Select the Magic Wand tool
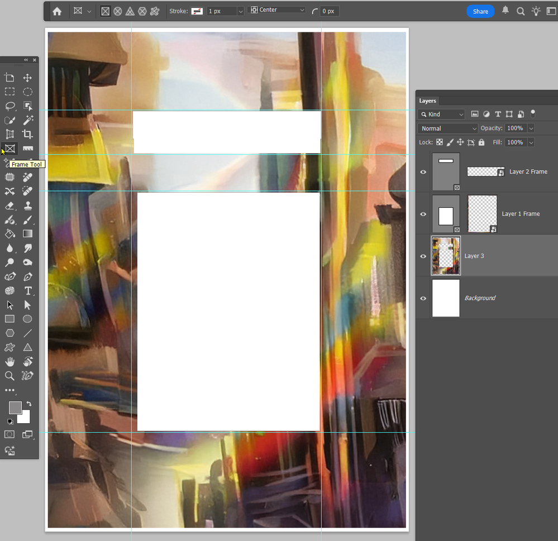Viewport: 558px width, 541px height. (27, 120)
